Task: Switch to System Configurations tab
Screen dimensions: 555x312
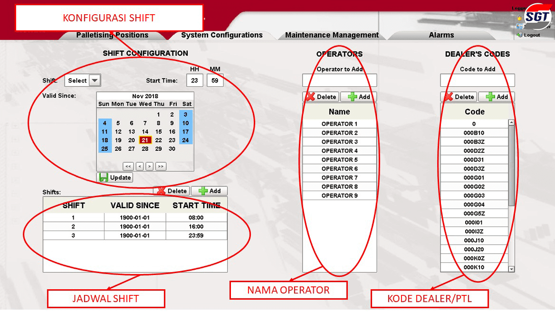Action: (222, 35)
